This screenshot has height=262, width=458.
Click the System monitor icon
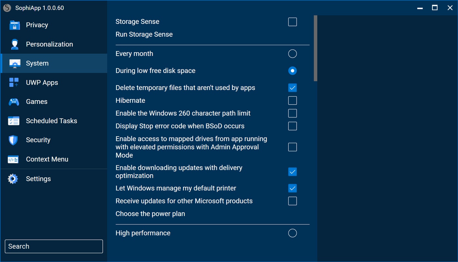(x=15, y=64)
